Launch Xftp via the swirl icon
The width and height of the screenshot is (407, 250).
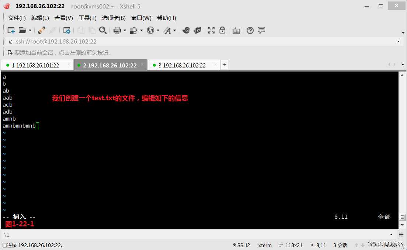(186, 30)
